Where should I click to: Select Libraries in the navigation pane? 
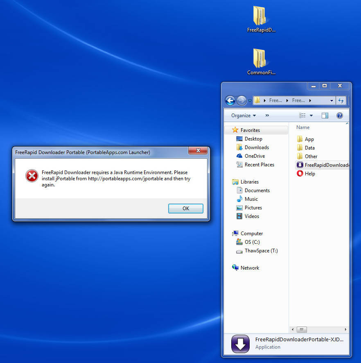pos(250,182)
